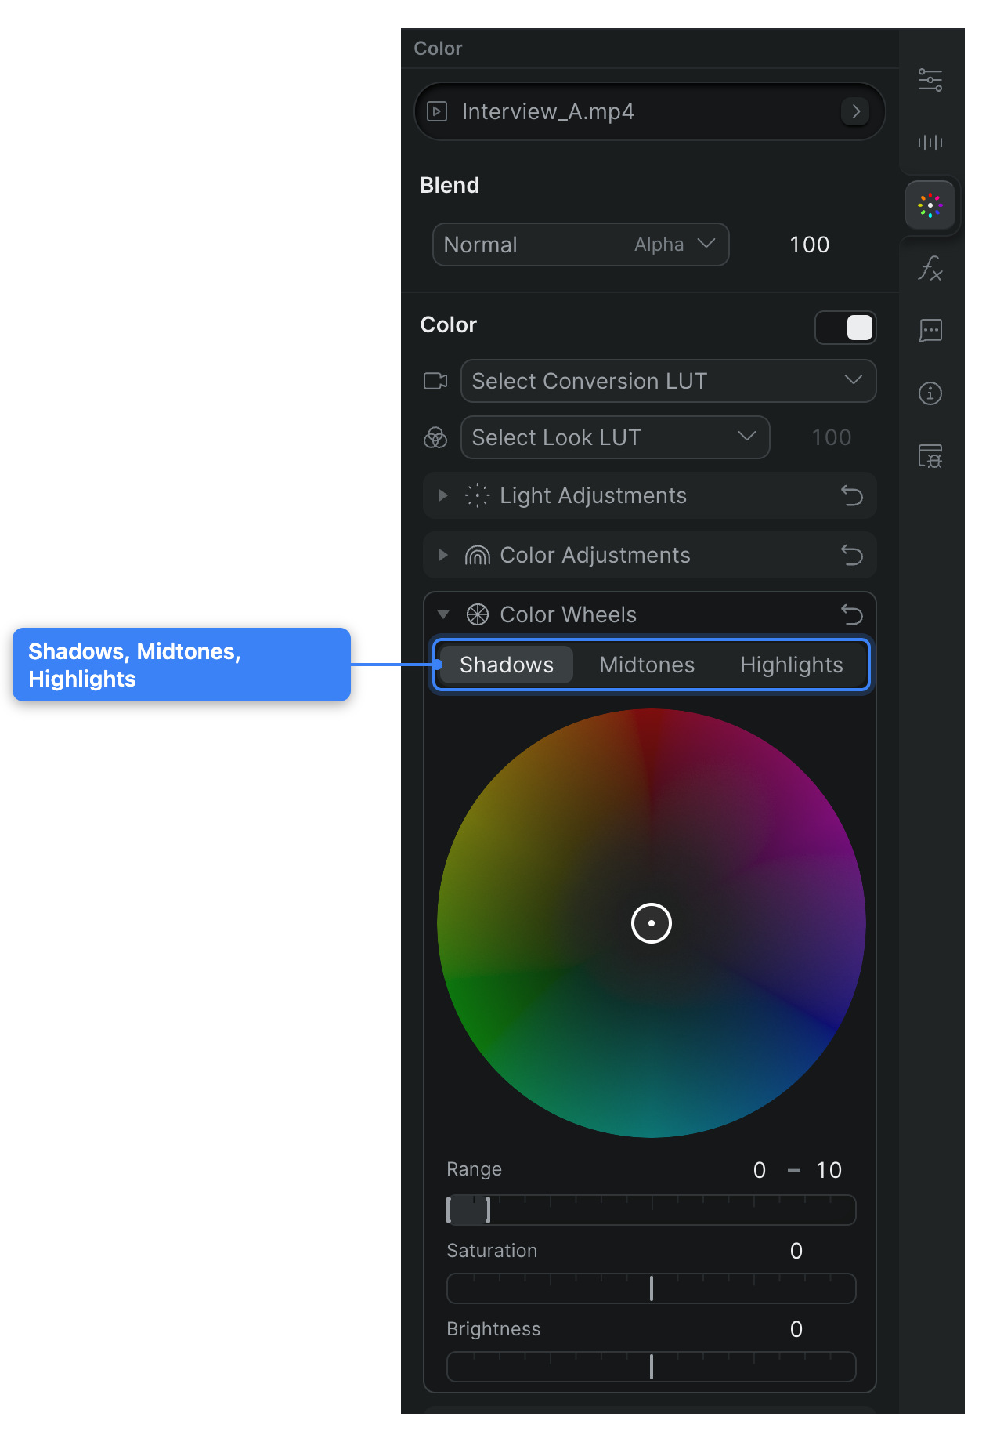The height and width of the screenshot is (1442, 993).
Task: Click the Saturation slider track
Action: [x=652, y=1288]
